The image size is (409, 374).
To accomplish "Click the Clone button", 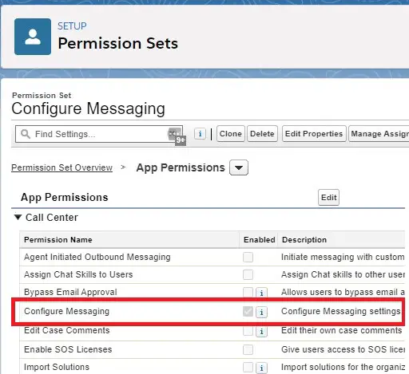I will pyautogui.click(x=231, y=134).
